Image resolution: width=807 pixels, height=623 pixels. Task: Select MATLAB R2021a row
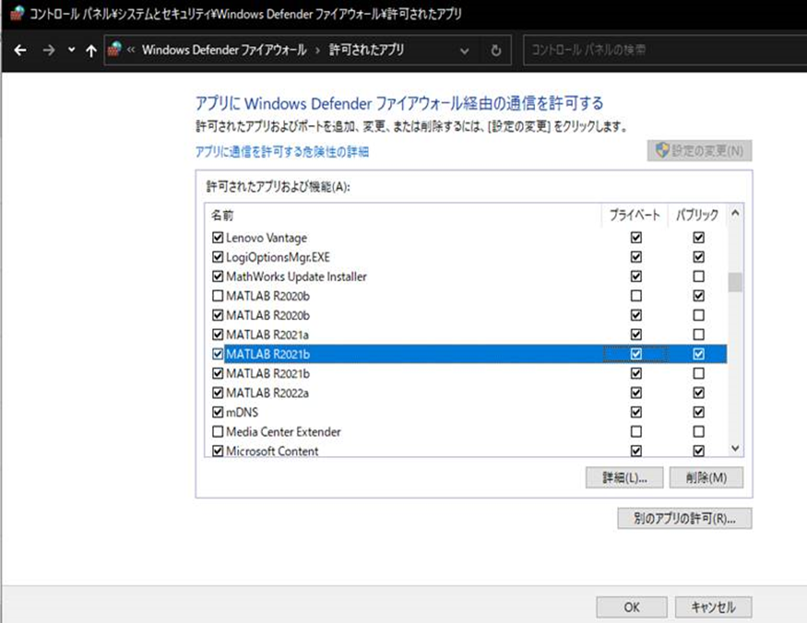pyautogui.click(x=466, y=335)
